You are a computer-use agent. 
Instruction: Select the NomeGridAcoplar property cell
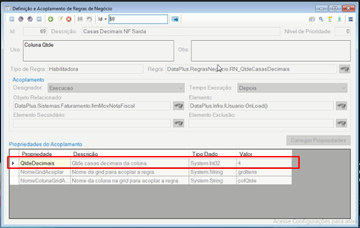point(45,172)
